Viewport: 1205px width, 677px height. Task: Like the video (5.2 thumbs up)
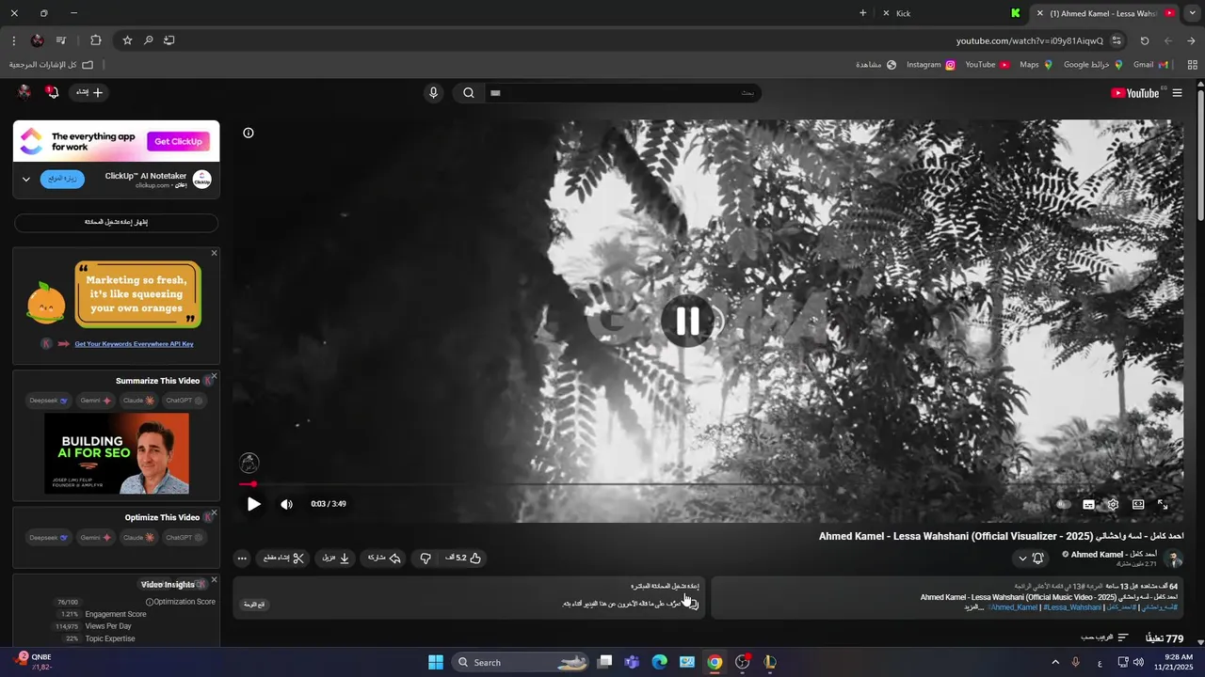click(463, 558)
